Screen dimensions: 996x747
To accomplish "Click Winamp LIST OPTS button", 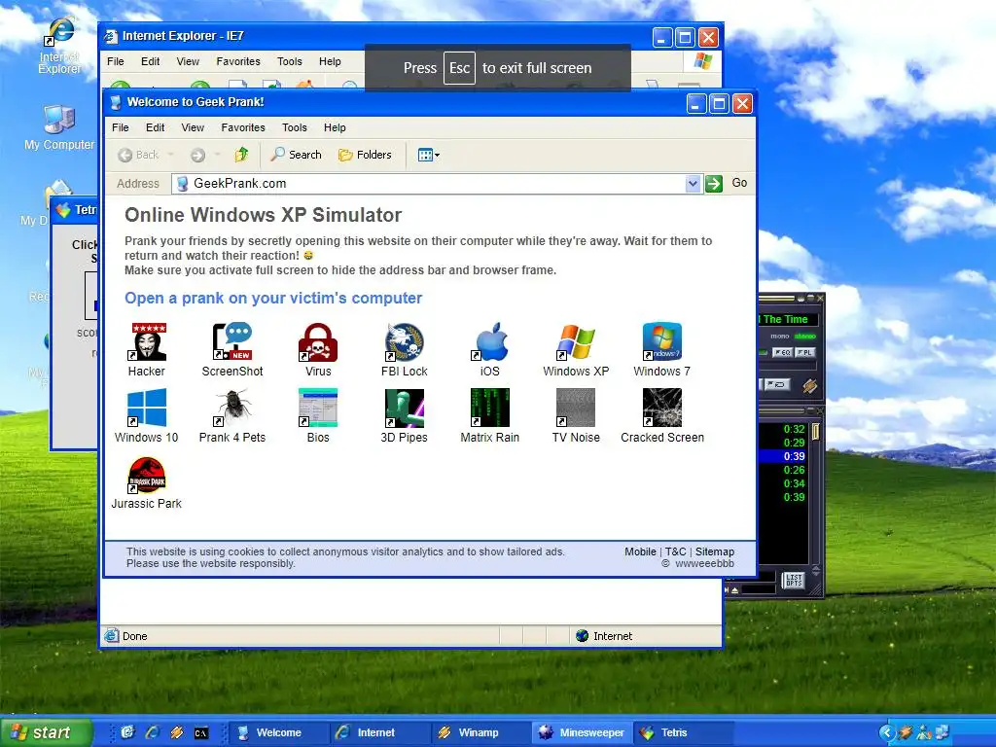I will (793, 580).
